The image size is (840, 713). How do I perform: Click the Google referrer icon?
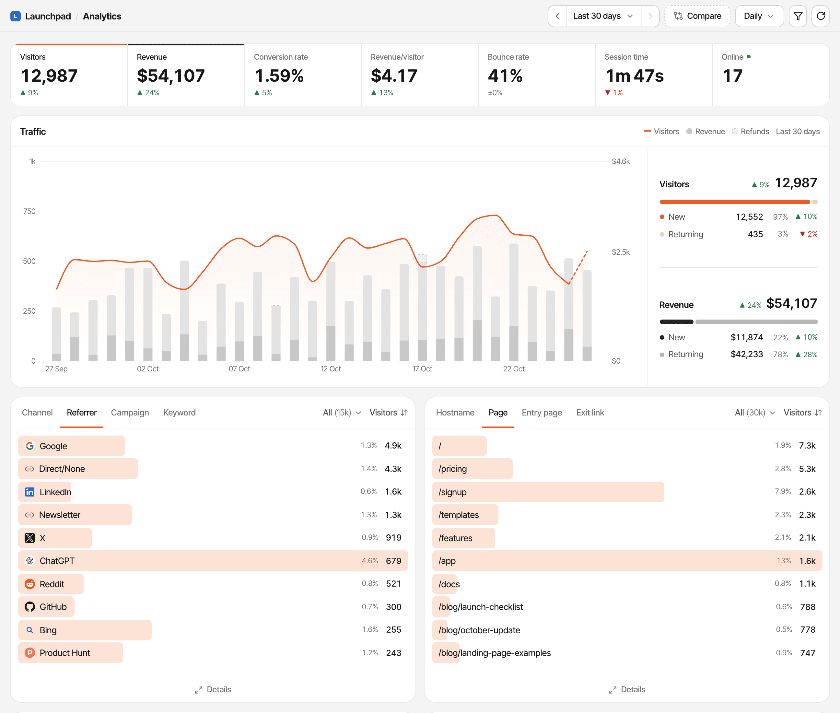(x=29, y=446)
